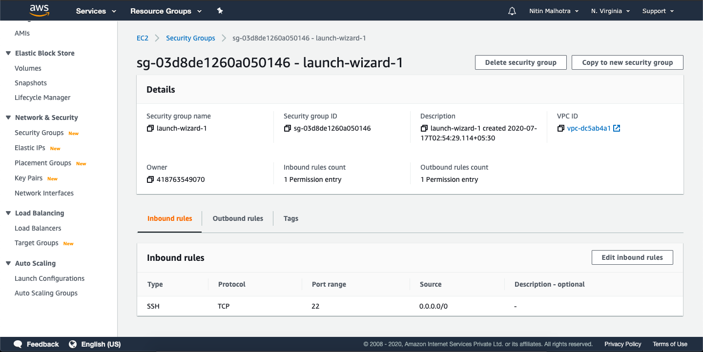Open the Support dropdown menu
Screen dimensions: 703x352
pyautogui.click(x=658, y=11)
